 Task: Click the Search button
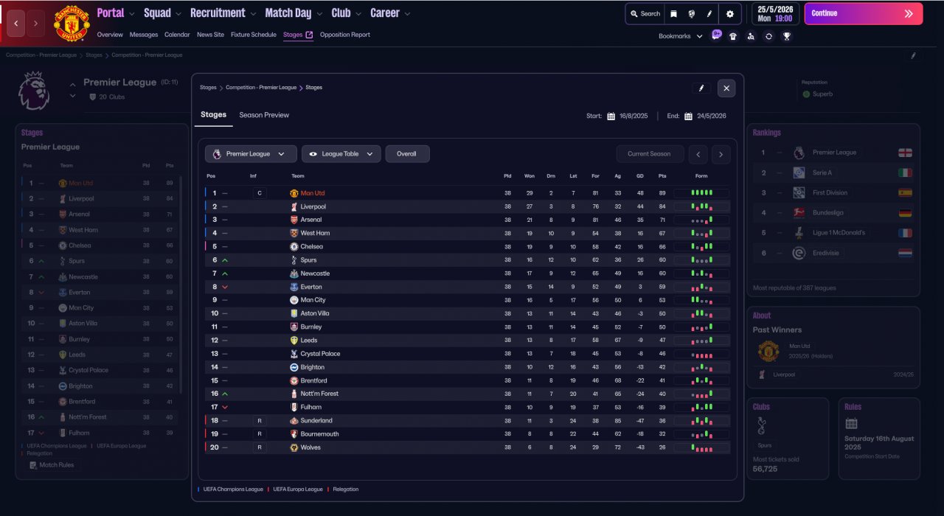[645, 13]
